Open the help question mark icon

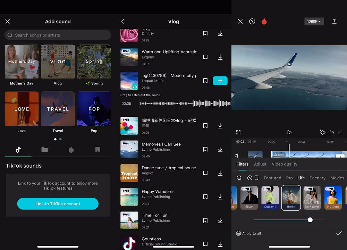click(252, 21)
